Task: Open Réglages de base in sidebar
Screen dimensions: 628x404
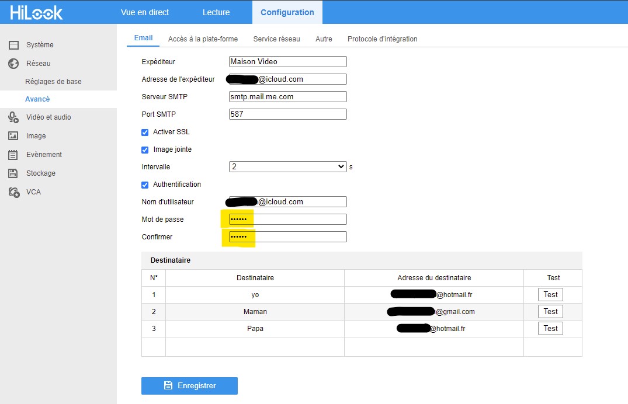Action: pyautogui.click(x=53, y=82)
